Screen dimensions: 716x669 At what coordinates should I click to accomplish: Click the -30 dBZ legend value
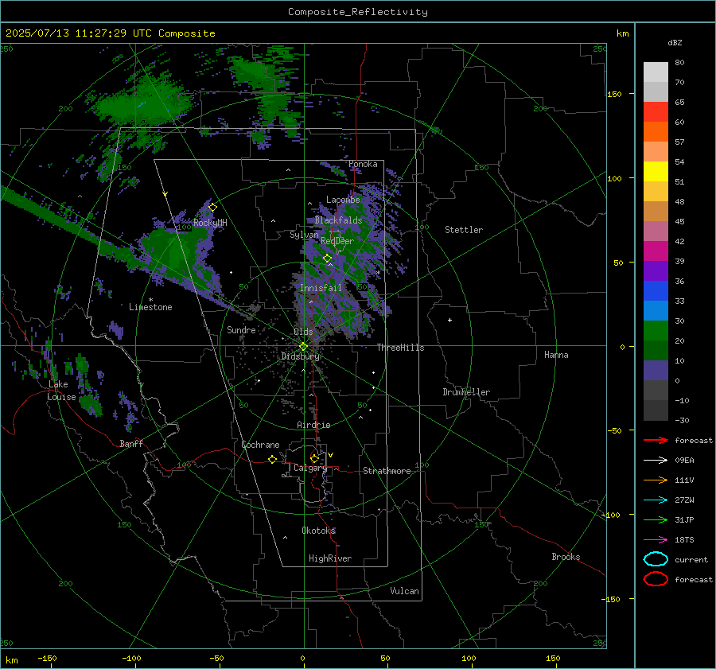682,420
